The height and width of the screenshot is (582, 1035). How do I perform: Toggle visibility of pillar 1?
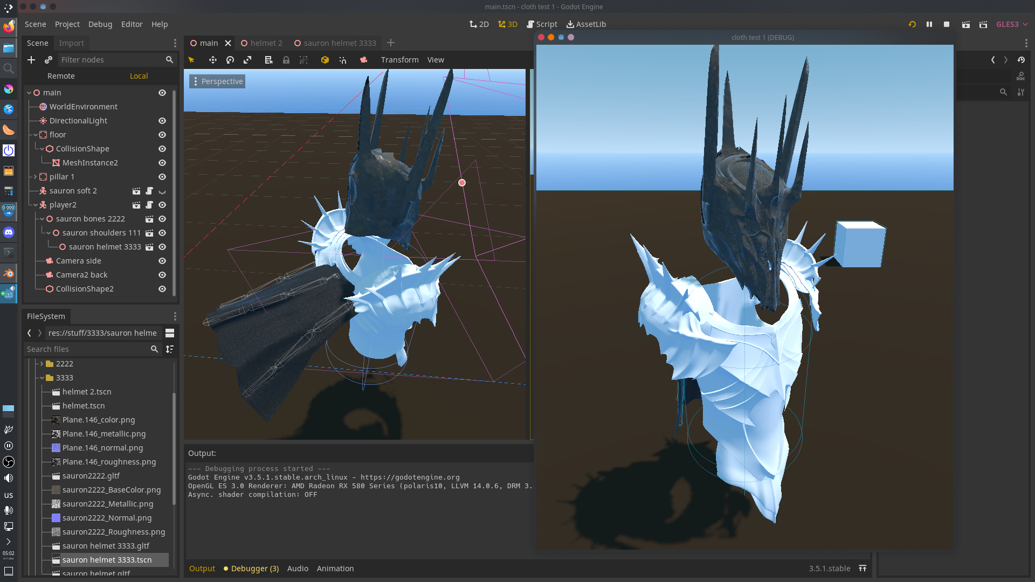162,177
